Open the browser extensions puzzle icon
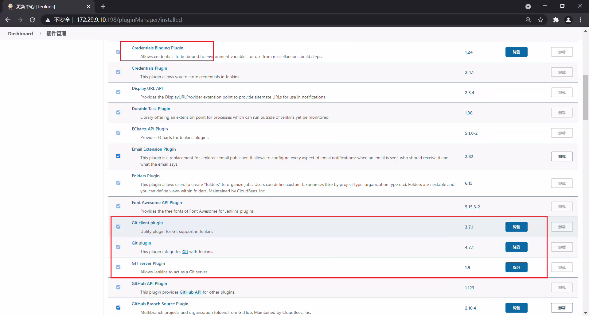This screenshot has width=589, height=316. coord(556,20)
